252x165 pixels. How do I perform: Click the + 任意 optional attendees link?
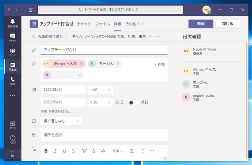(160, 64)
